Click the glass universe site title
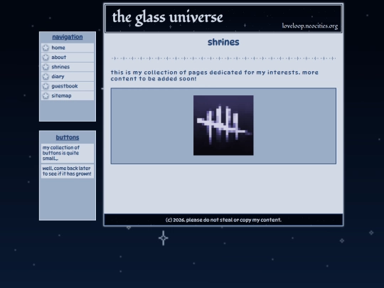Viewport: 384px width, 288px height. 168,17
